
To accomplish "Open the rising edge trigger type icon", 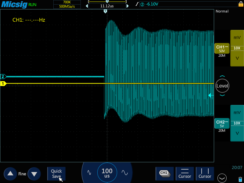I will click(x=137, y=4).
